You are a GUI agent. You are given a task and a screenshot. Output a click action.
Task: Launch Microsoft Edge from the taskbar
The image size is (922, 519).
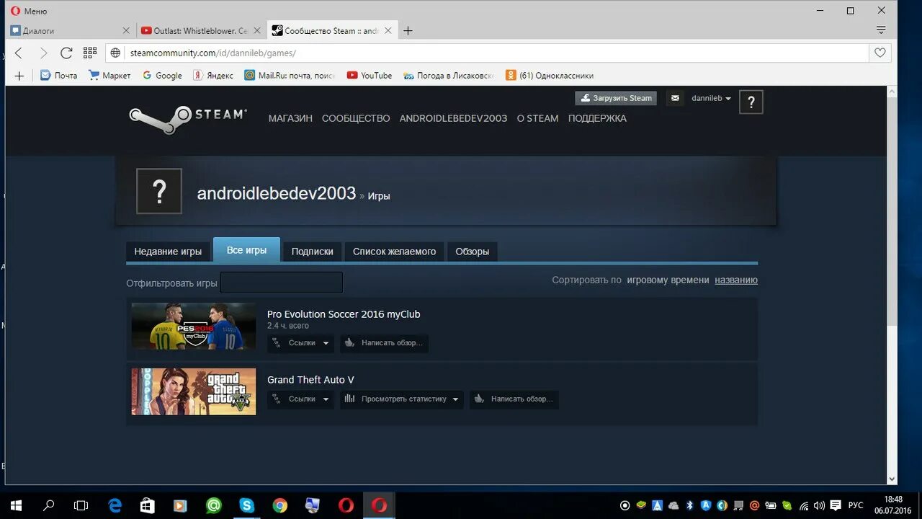pyautogui.click(x=115, y=505)
